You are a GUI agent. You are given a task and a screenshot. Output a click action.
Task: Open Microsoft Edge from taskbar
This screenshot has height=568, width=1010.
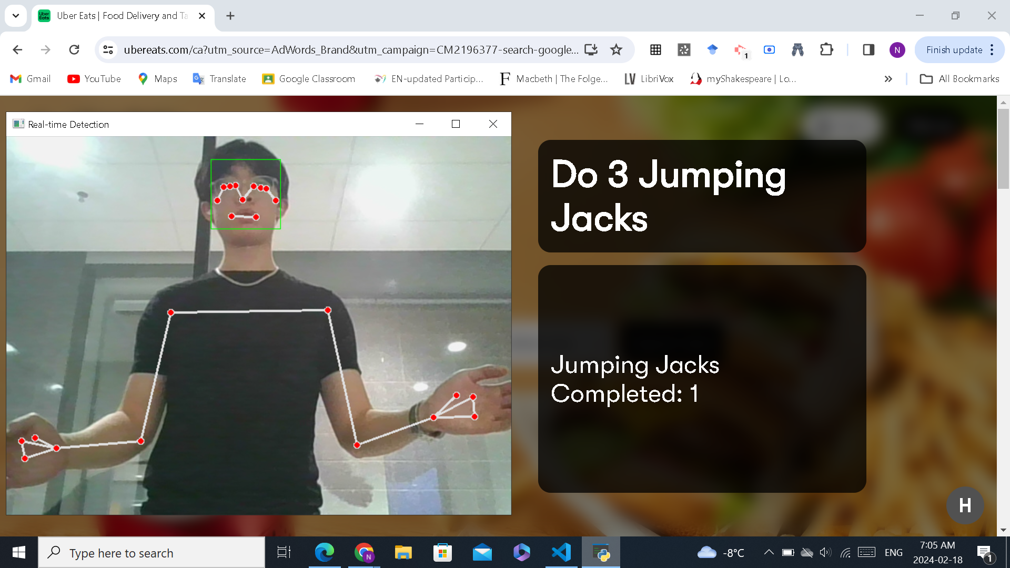click(x=324, y=552)
